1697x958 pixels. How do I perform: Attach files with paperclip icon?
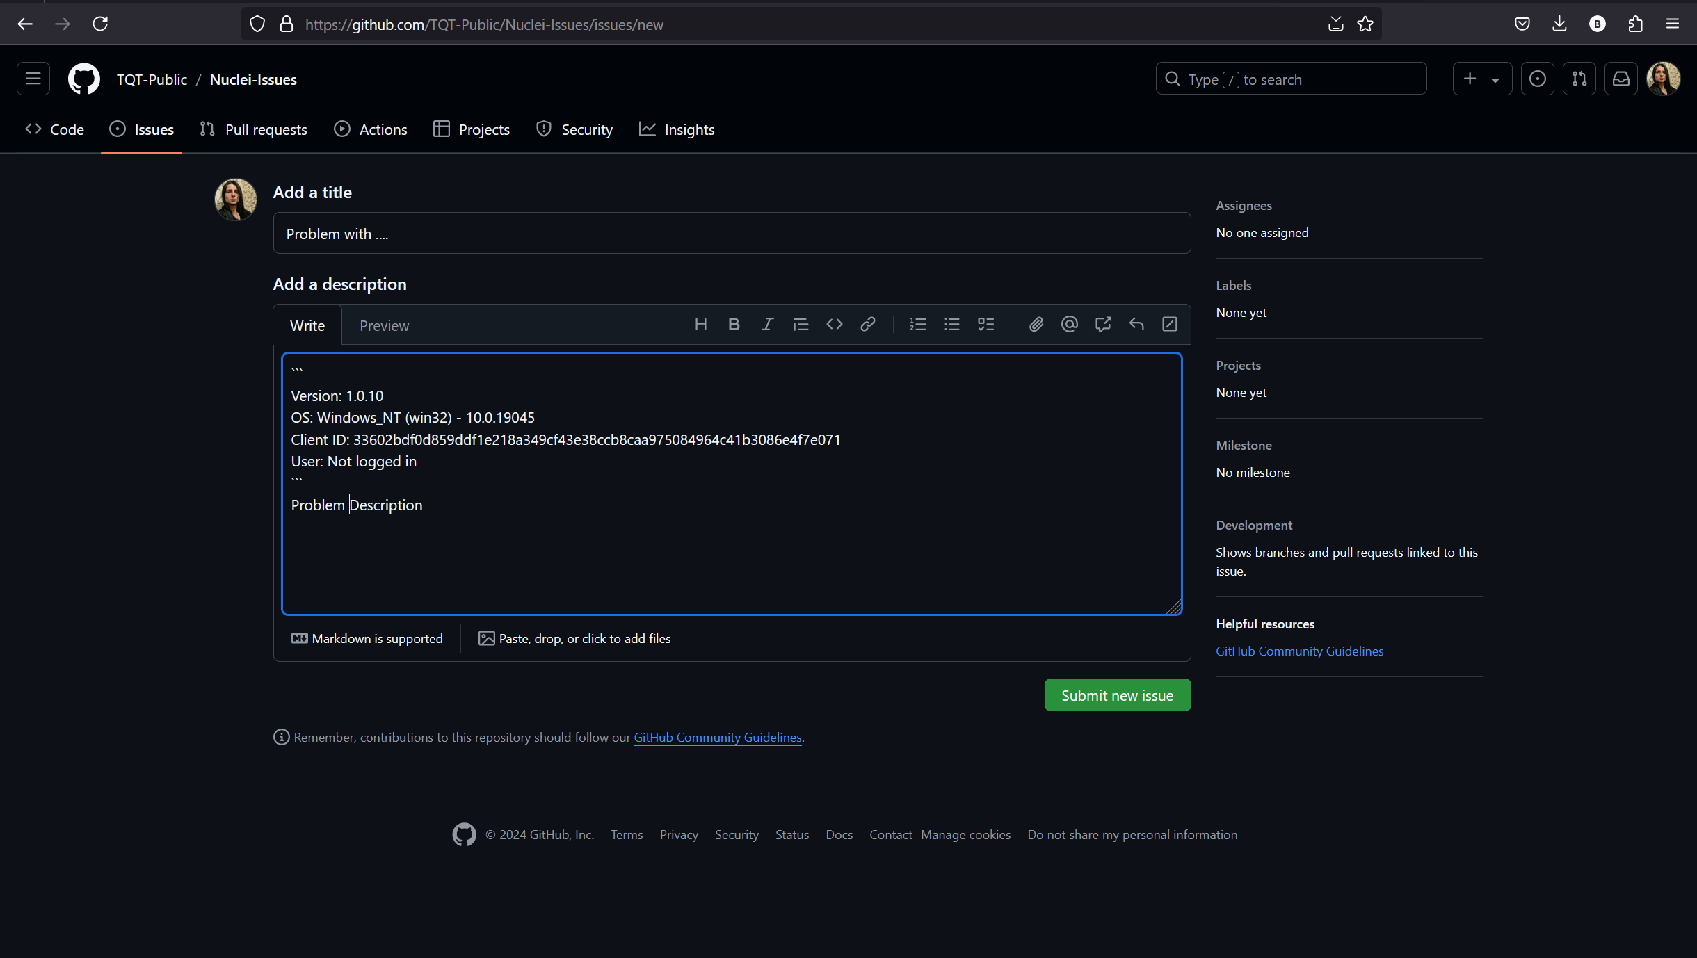click(1036, 325)
